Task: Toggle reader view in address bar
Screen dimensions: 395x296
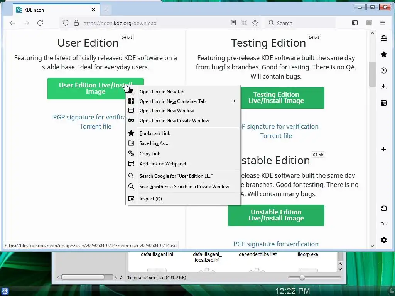Action: 233,23
